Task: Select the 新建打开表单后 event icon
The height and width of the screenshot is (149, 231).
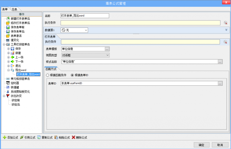Action: (x=8, y=19)
